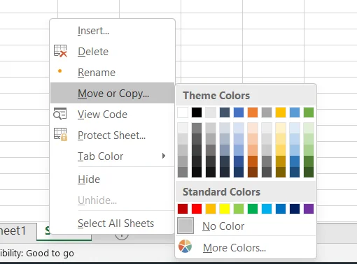
Task: Select the gold swatch in theme colors top row
Action: tap(281, 112)
